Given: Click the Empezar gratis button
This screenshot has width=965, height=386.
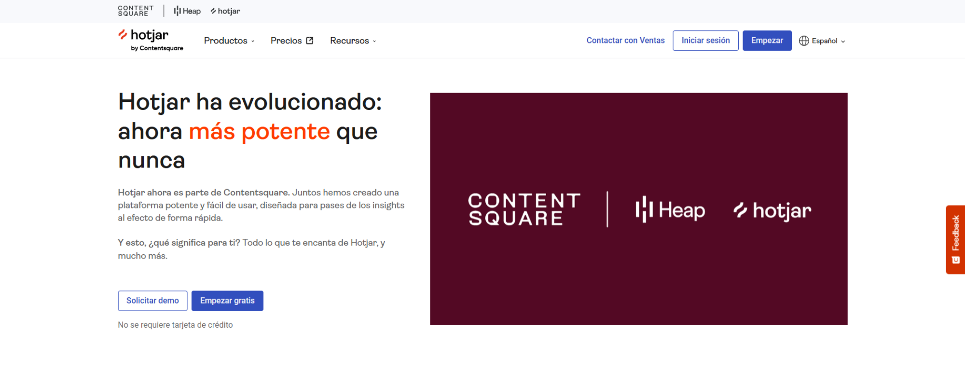Looking at the screenshot, I should pos(227,301).
